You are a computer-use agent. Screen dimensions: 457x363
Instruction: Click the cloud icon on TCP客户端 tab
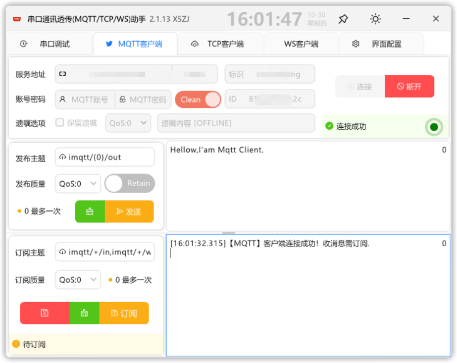195,44
